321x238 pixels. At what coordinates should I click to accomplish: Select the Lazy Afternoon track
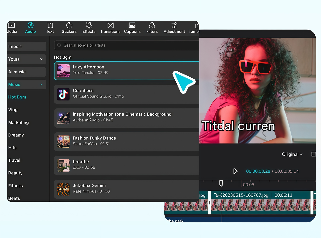(127, 71)
